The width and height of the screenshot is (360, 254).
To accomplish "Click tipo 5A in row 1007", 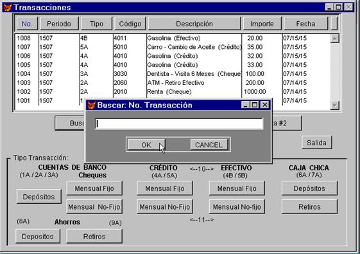I will tap(84, 47).
